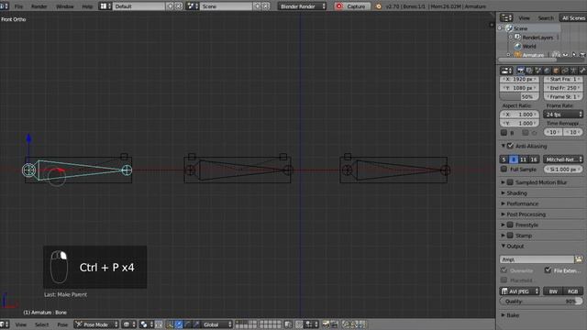Toggle Armature viewport visibility eye icon
The width and height of the screenshot is (587, 330).
coord(566,55)
